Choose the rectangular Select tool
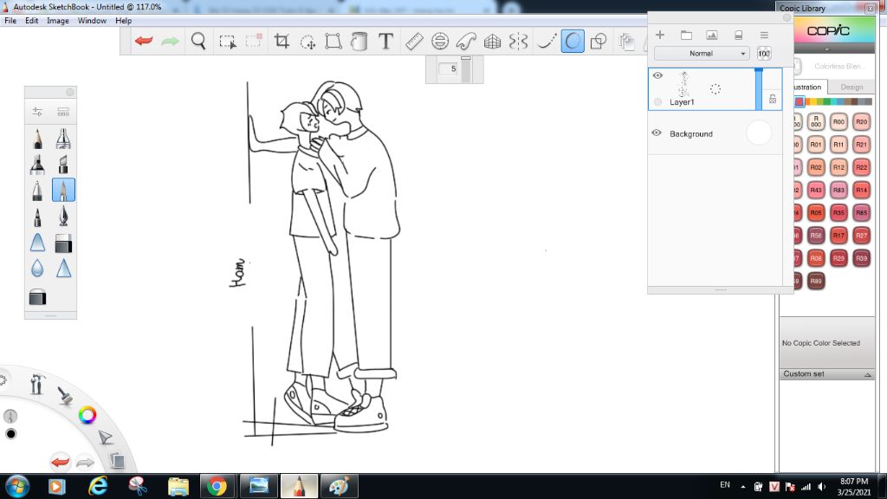The width and height of the screenshot is (887, 499). [x=228, y=42]
